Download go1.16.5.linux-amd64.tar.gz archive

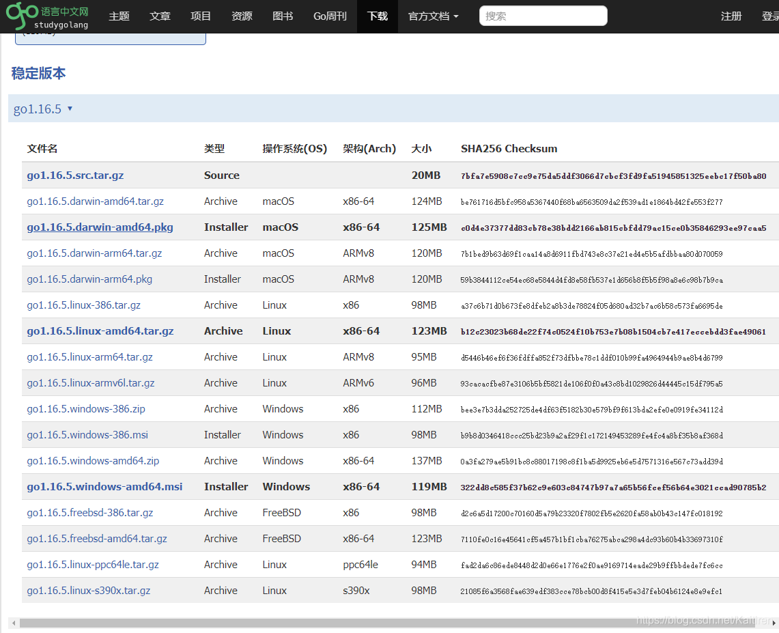[100, 330]
